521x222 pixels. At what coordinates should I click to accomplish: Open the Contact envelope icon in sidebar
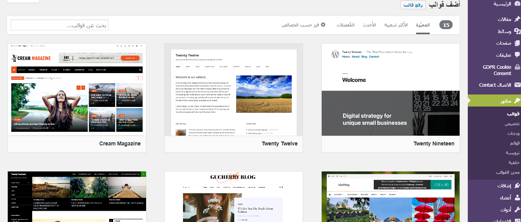517,85
